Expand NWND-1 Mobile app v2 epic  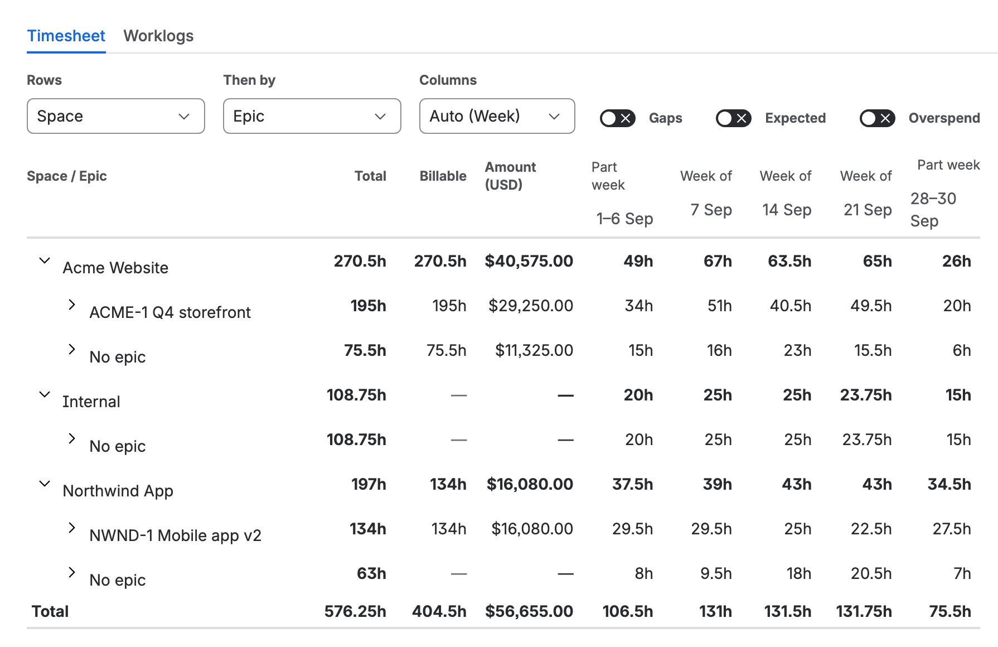tap(71, 528)
